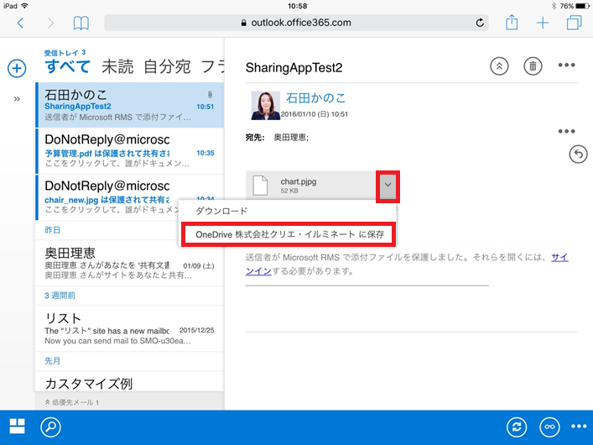This screenshot has width=593, height=445.
Task: Select the 未読 filter tab
Action: pyautogui.click(x=117, y=66)
